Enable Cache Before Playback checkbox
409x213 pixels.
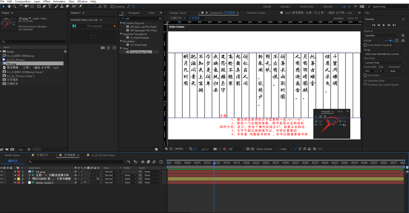click(x=365, y=45)
